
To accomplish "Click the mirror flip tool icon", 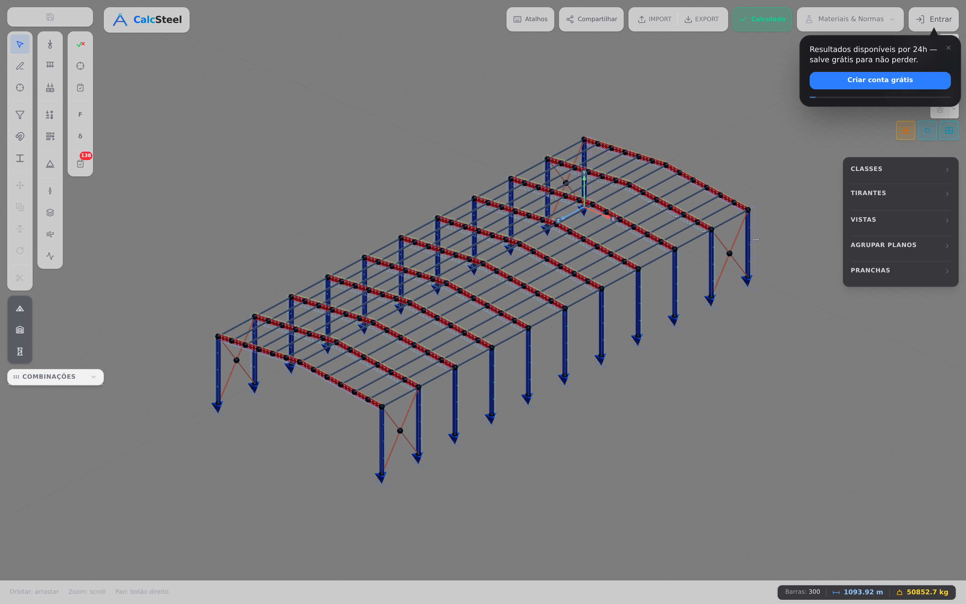I will [x=20, y=229].
